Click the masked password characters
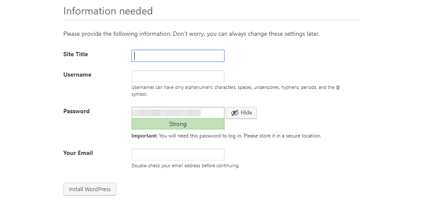Image resolution: width=426 pixels, height=203 pixels. [166, 113]
